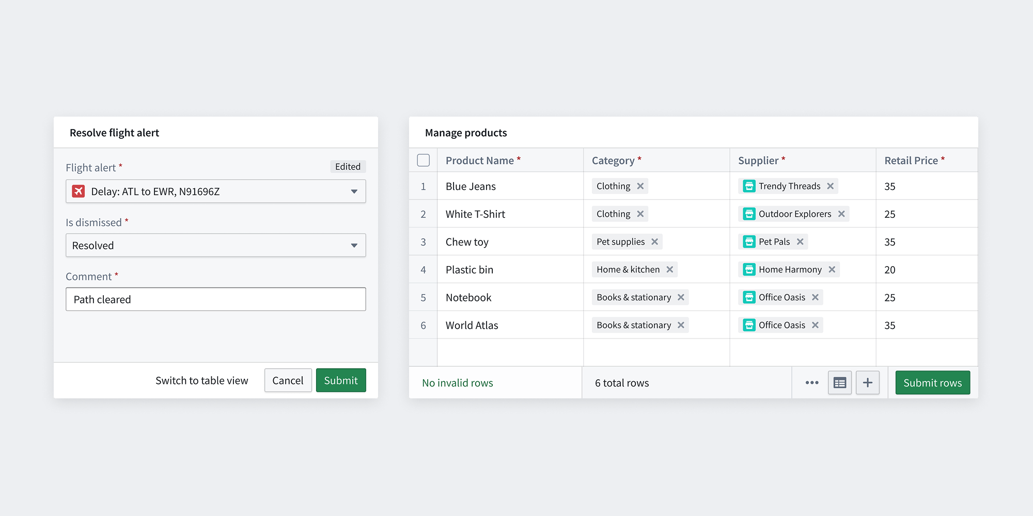Remove the Pet Pals supplier from Chew toy
The width and height of the screenshot is (1033, 516).
point(800,241)
